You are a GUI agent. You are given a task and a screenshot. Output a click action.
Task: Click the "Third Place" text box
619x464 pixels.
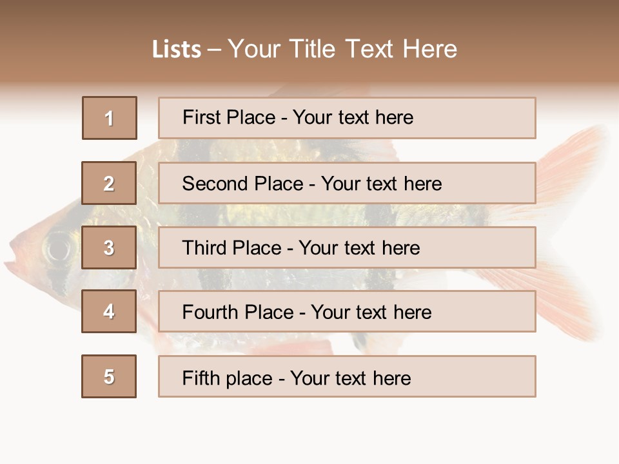tap(347, 247)
